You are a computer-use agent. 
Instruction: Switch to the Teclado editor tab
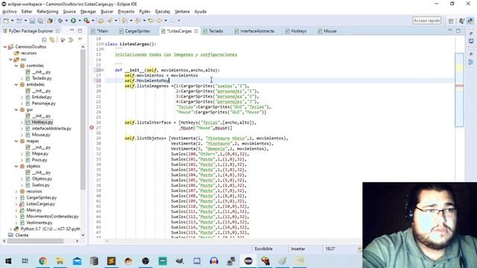(213, 31)
